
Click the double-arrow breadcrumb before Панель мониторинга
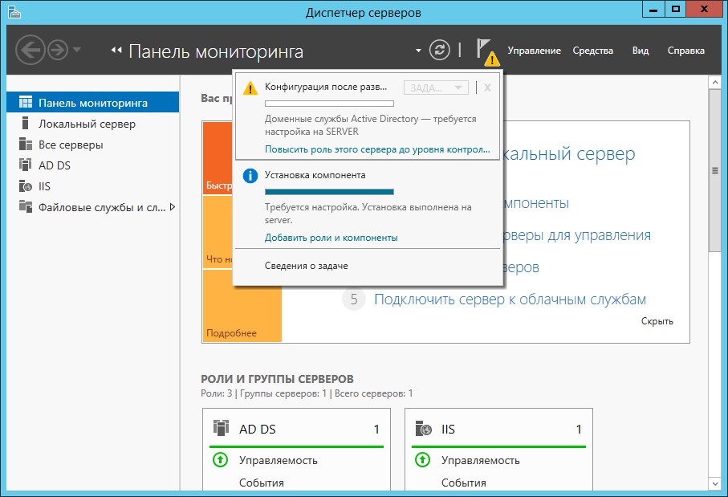click(116, 50)
